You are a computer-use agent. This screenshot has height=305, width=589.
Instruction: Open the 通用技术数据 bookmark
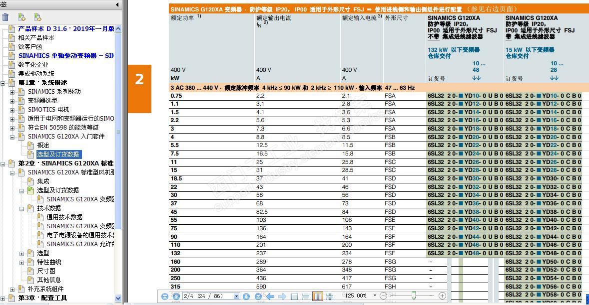pos(64,217)
